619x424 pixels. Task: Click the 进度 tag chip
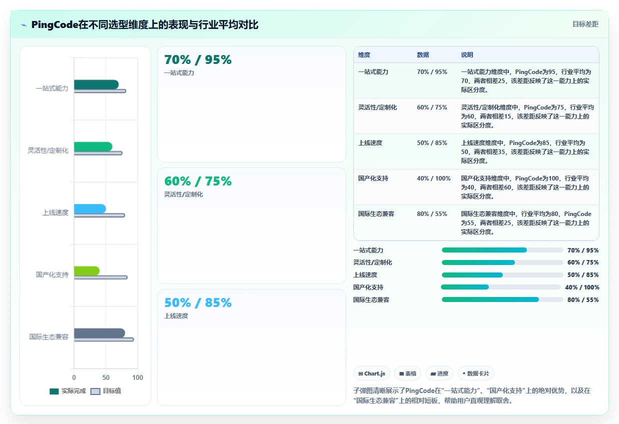tap(439, 373)
